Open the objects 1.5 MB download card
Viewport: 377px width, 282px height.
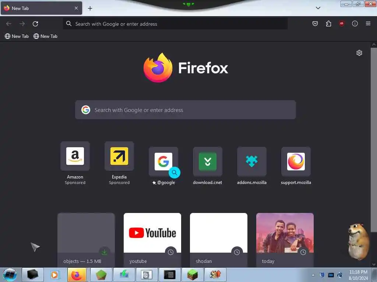click(x=86, y=240)
